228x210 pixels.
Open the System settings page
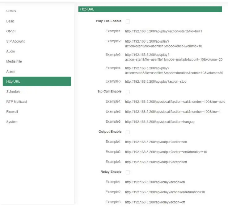pyautogui.click(x=12, y=121)
